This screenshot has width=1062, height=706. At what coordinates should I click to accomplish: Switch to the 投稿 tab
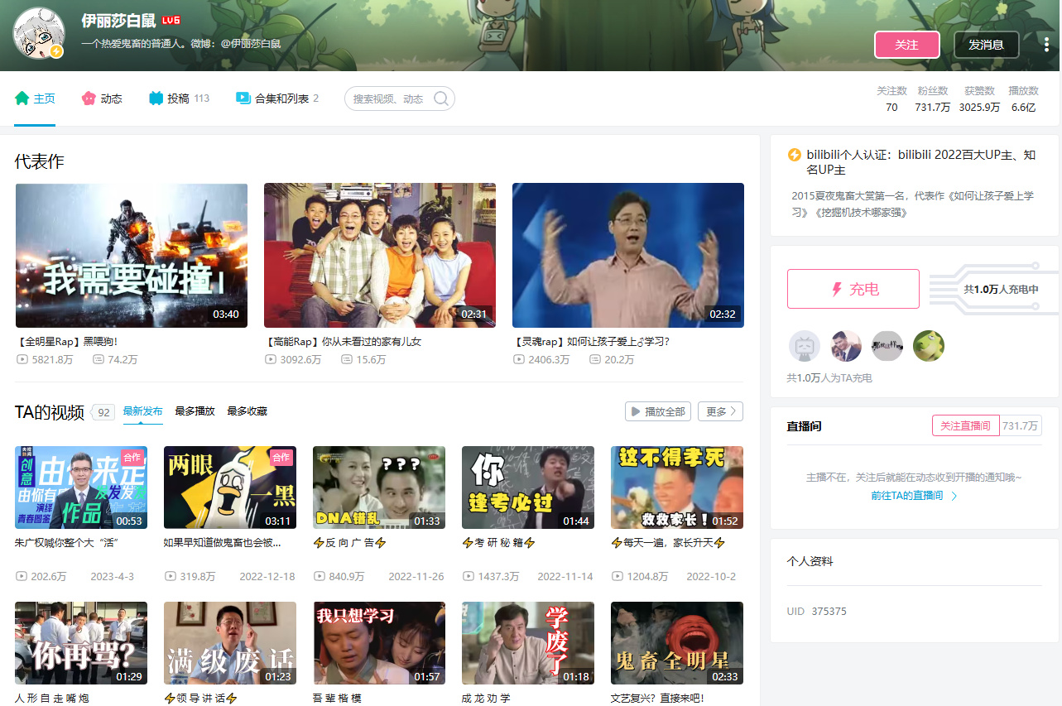178,98
